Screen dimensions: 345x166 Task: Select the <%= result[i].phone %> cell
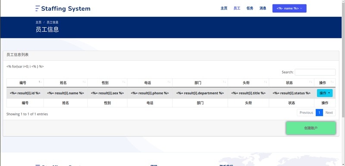pos(150,93)
